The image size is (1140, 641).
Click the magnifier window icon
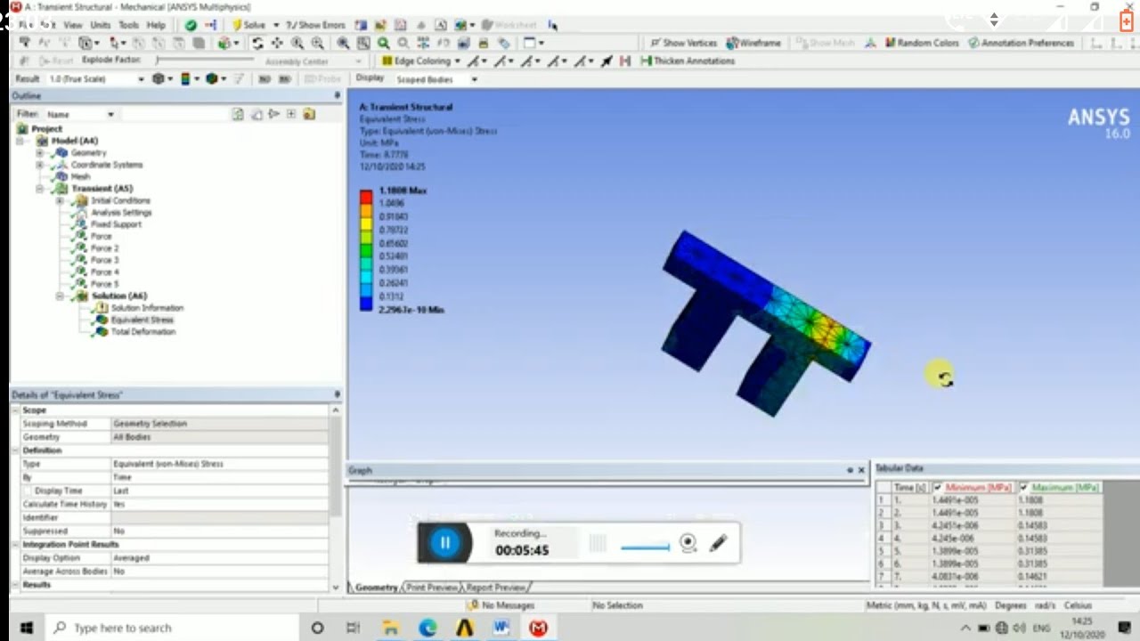pos(363,43)
